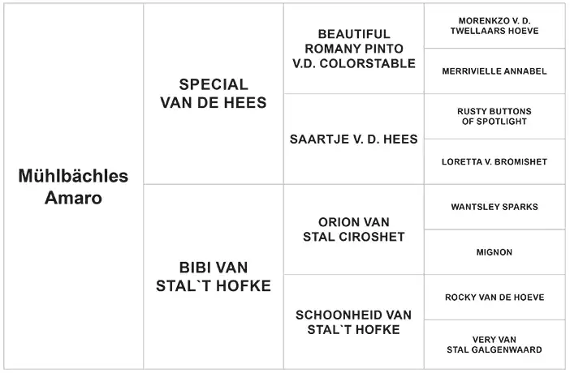Click Rocky van de Hoeve cell

[x=494, y=298]
